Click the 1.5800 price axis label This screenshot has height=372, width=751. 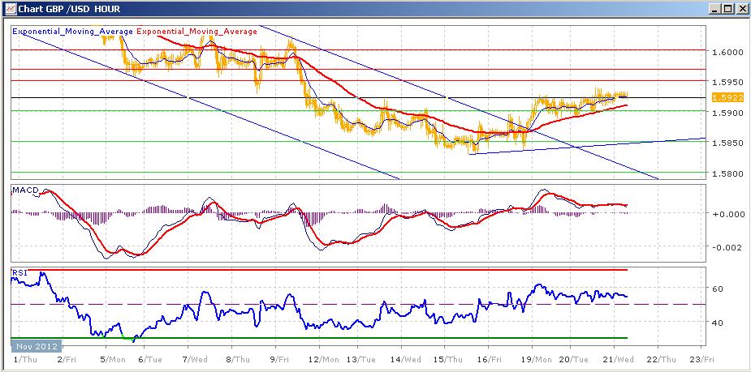pyautogui.click(x=727, y=173)
